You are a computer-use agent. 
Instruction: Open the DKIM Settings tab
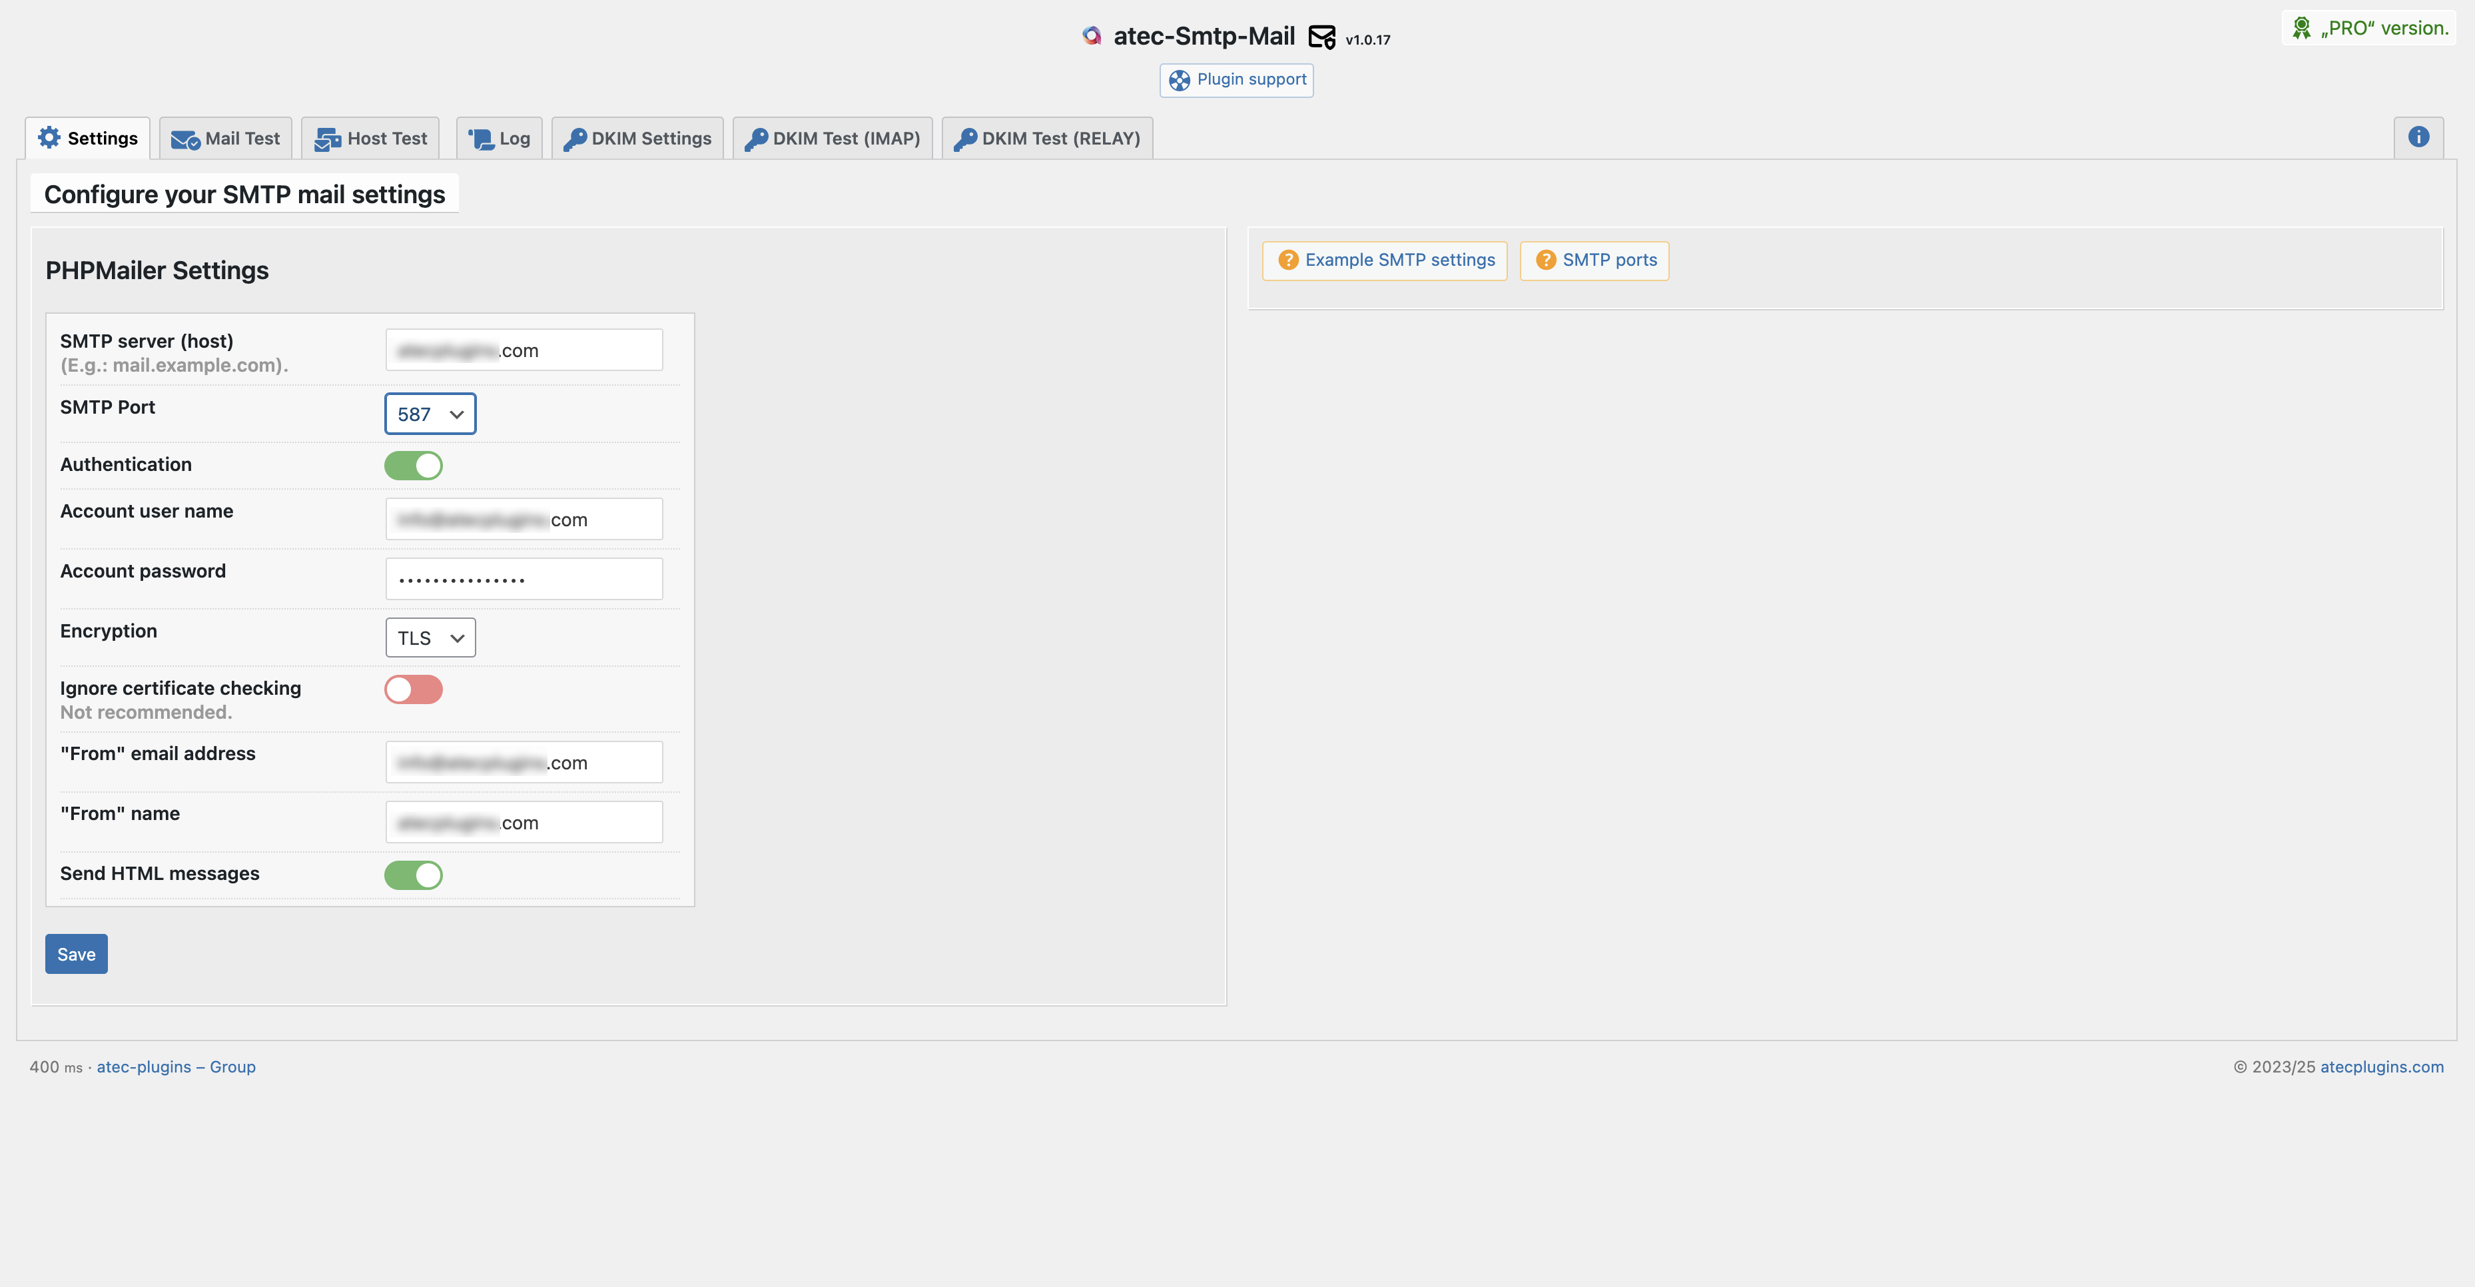(x=638, y=139)
